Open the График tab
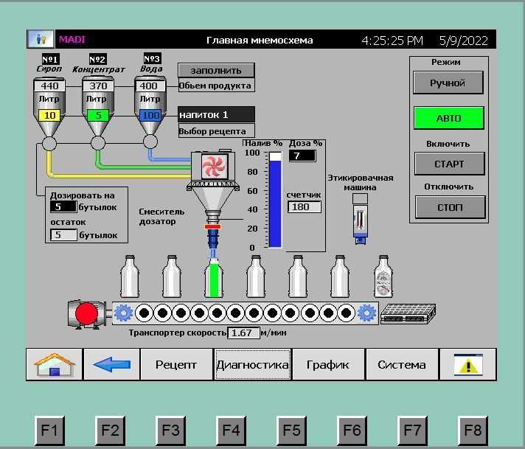 tap(328, 364)
